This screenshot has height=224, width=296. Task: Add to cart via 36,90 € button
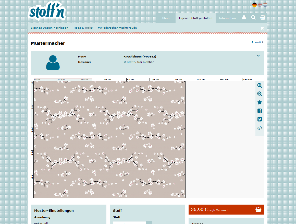pos(226,209)
